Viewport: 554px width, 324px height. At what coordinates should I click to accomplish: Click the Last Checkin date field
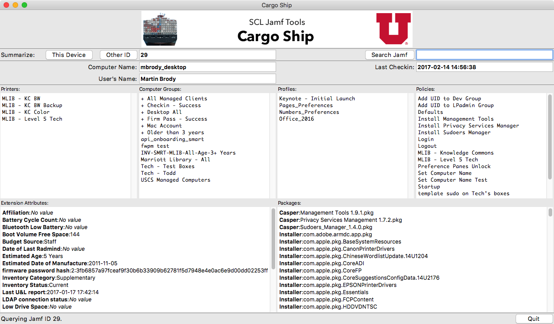[484, 67]
